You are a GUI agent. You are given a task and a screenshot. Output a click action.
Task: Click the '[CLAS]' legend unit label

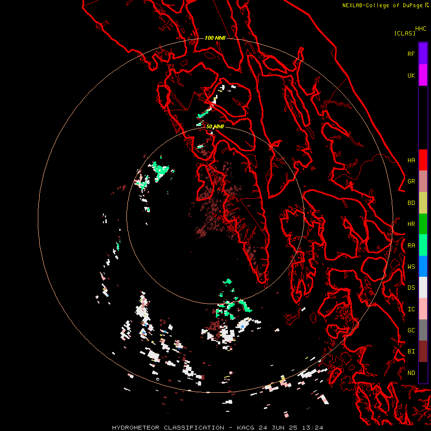click(x=405, y=33)
